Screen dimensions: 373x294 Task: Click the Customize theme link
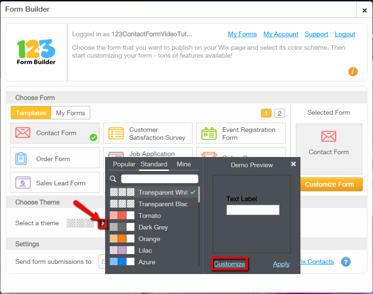(x=229, y=264)
